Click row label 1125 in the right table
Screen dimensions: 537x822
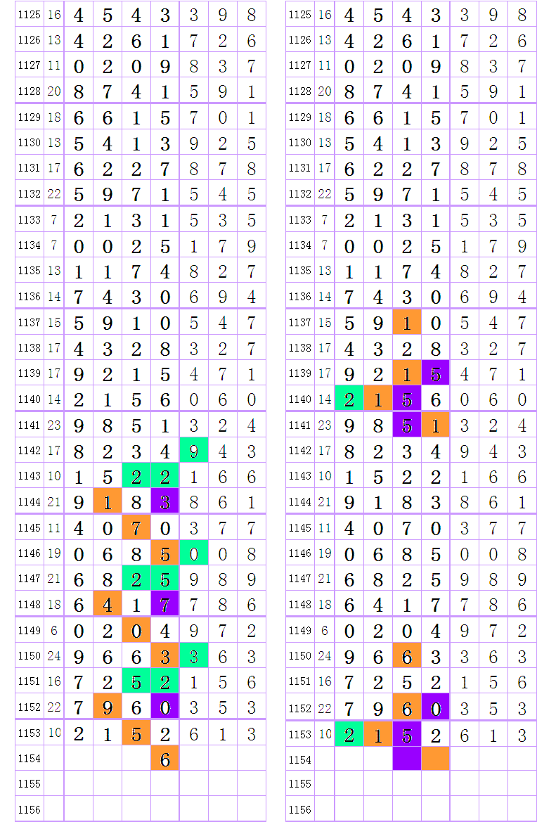click(300, 15)
